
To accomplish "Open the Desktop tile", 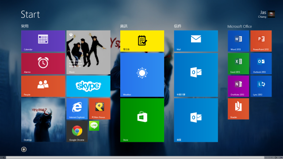I will click(x=43, y=120).
